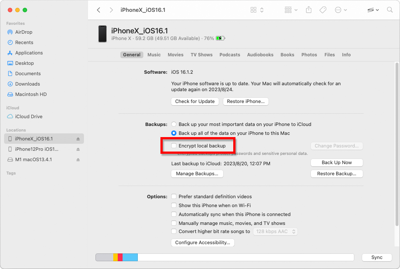Click the blue segment of storage bar
Viewport: 400px width, 269px height.
click(x=130, y=257)
